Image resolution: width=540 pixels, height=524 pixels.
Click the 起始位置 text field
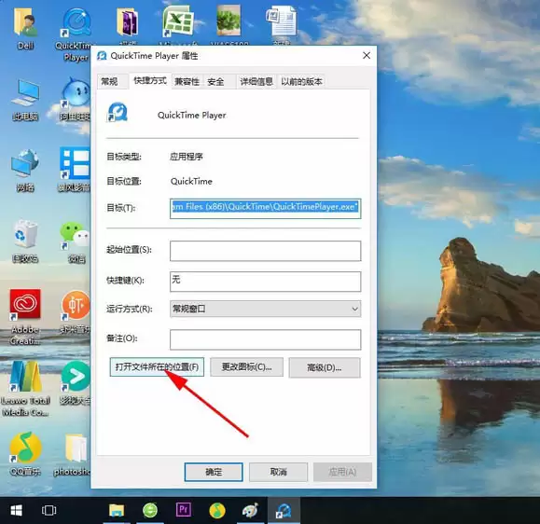pyautogui.click(x=265, y=251)
